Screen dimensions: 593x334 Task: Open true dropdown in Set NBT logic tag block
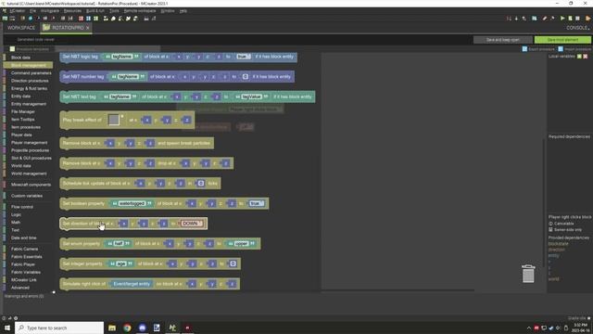coord(243,57)
